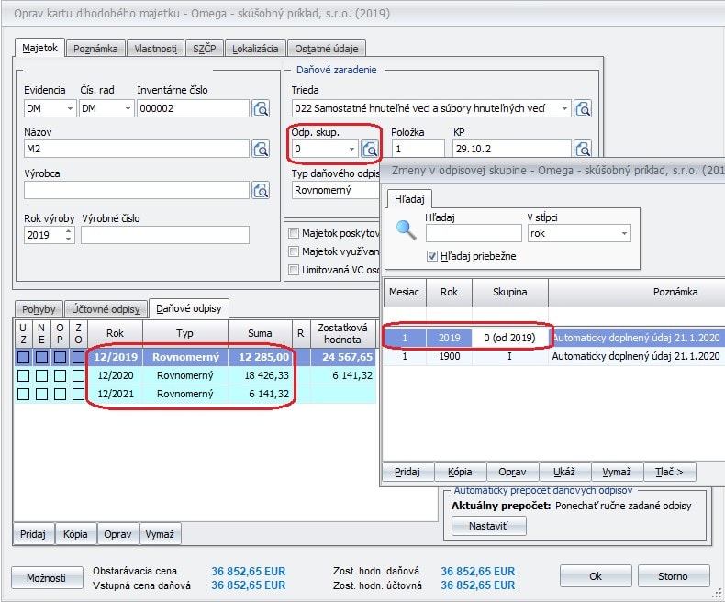Switch to the Účtovné odpisy tab
The image size is (725, 602).
tap(105, 309)
